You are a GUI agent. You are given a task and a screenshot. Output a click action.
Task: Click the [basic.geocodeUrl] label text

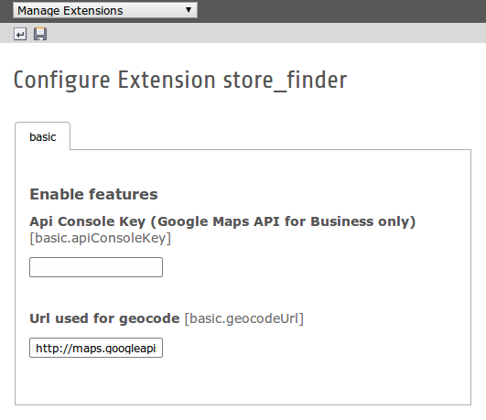(244, 318)
